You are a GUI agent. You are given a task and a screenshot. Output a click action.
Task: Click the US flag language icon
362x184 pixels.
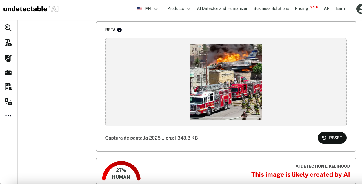pos(140,9)
